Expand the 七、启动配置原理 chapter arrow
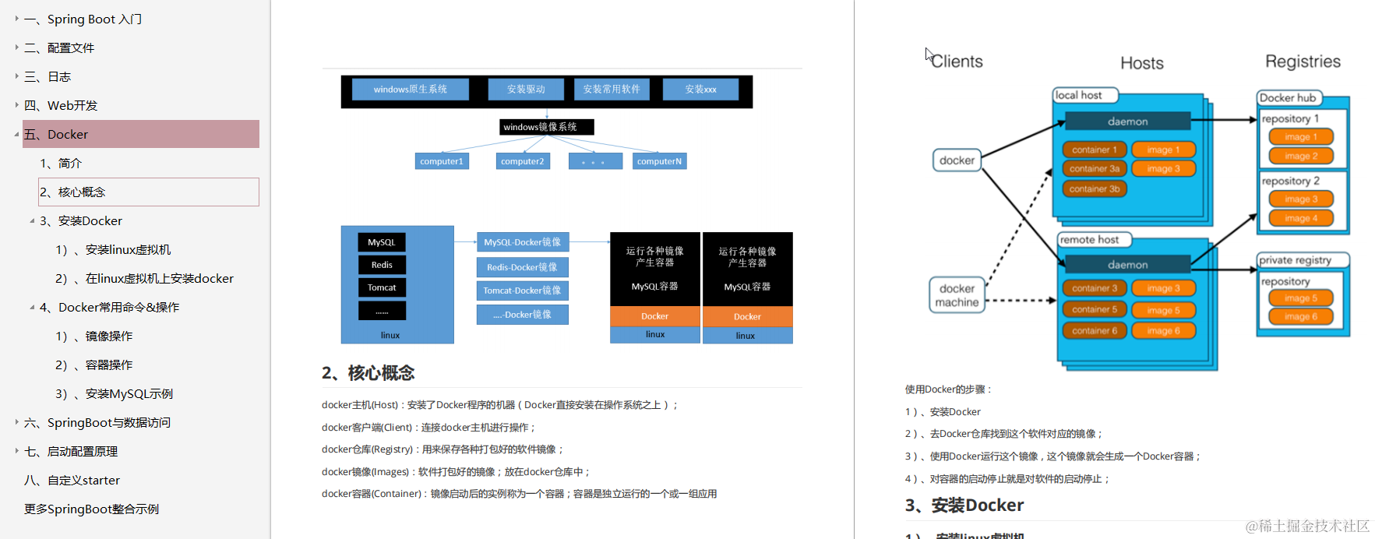The height and width of the screenshot is (539, 1375). [16, 451]
